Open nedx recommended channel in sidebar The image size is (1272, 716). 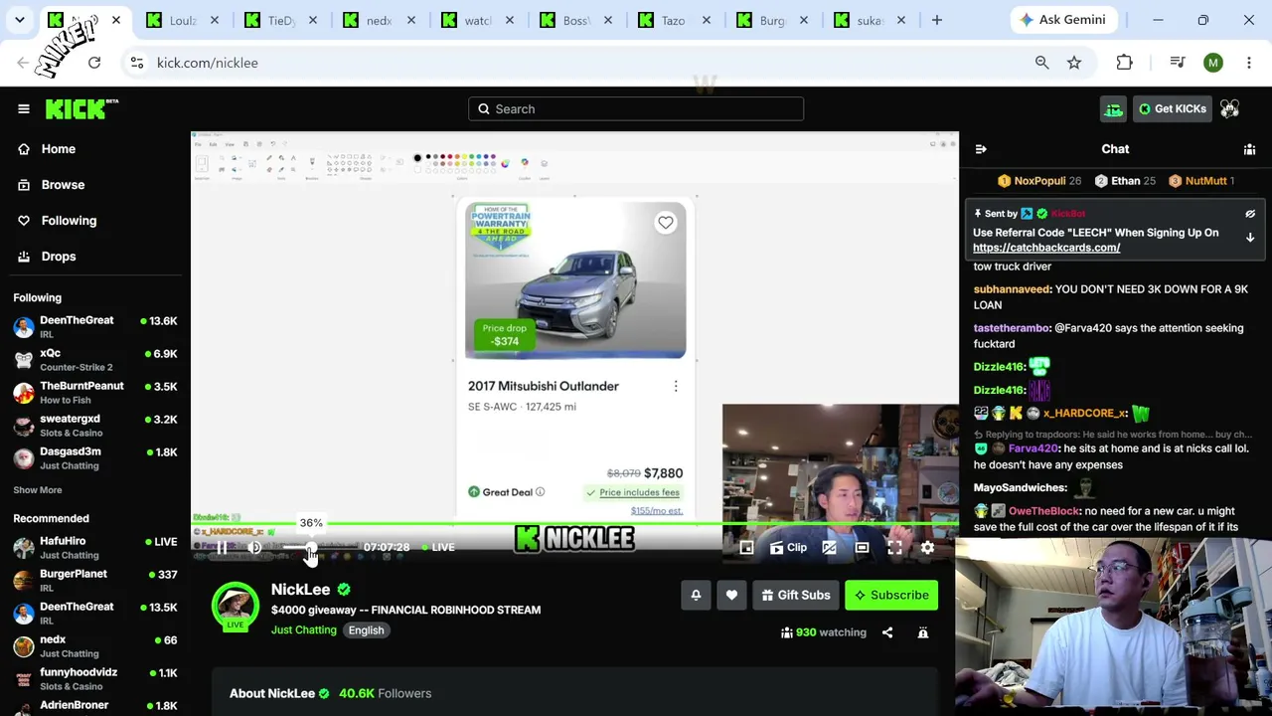(95, 646)
